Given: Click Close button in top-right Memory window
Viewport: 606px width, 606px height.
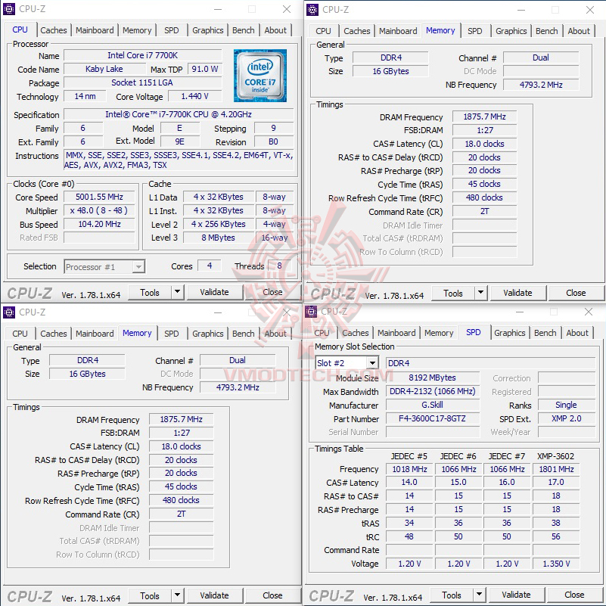Looking at the screenshot, I should [x=576, y=293].
